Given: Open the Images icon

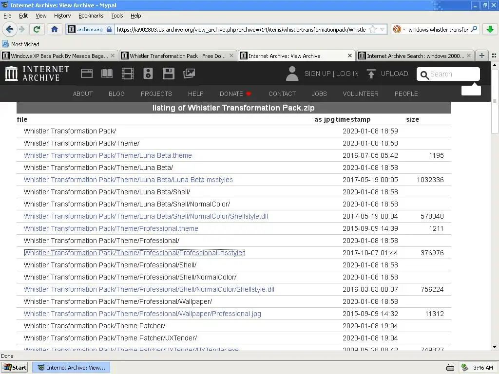Looking at the screenshot, I should coord(189,74).
